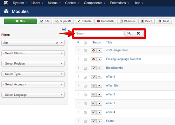Screen dimensions: 175x125
Task: Toggle published status of effect1
Action: [x=94, y=77]
